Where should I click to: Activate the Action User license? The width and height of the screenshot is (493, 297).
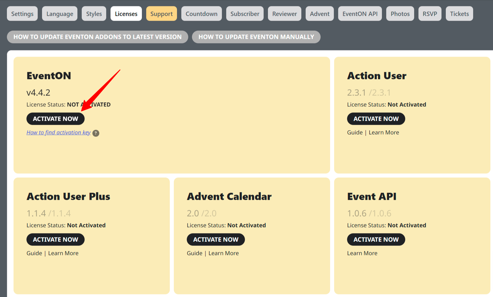coord(376,119)
